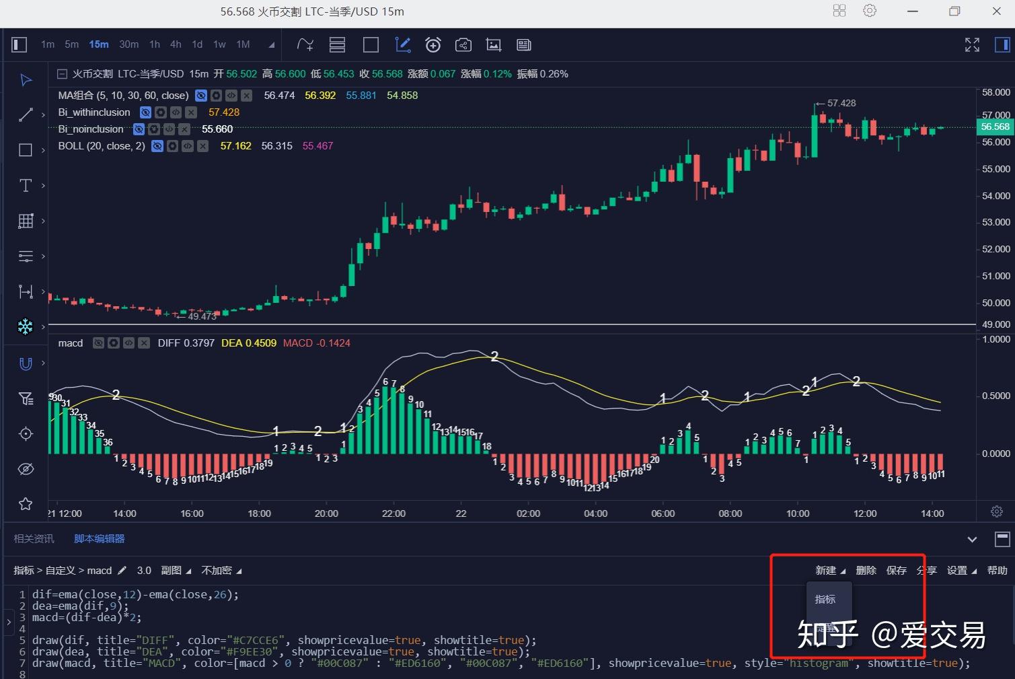Image resolution: width=1015 pixels, height=679 pixels.
Task: Open 设置 dropdown menu
Action: (962, 571)
